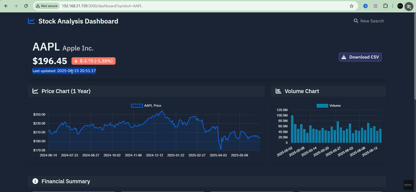
Task: Click the 2025-05-02 volume bar
Action: click(x=292, y=129)
